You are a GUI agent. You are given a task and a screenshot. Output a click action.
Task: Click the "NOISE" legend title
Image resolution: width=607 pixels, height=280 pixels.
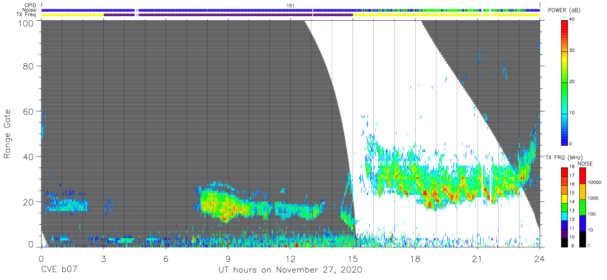click(585, 163)
